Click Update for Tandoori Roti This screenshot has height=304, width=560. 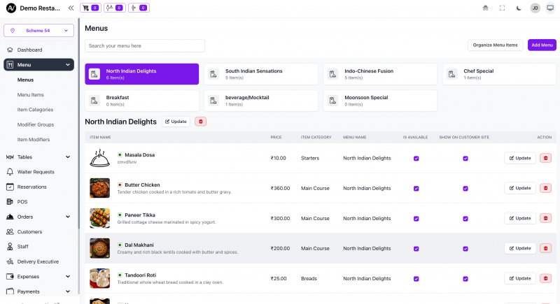click(520, 278)
